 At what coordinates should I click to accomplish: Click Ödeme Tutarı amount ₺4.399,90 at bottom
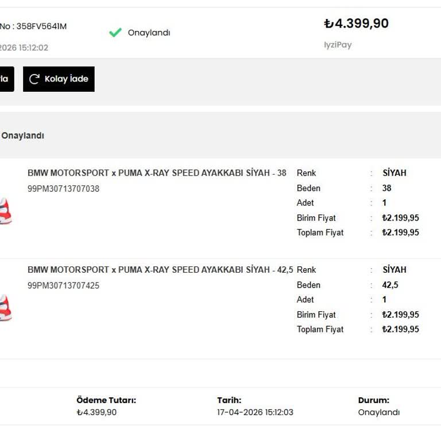tap(96, 412)
